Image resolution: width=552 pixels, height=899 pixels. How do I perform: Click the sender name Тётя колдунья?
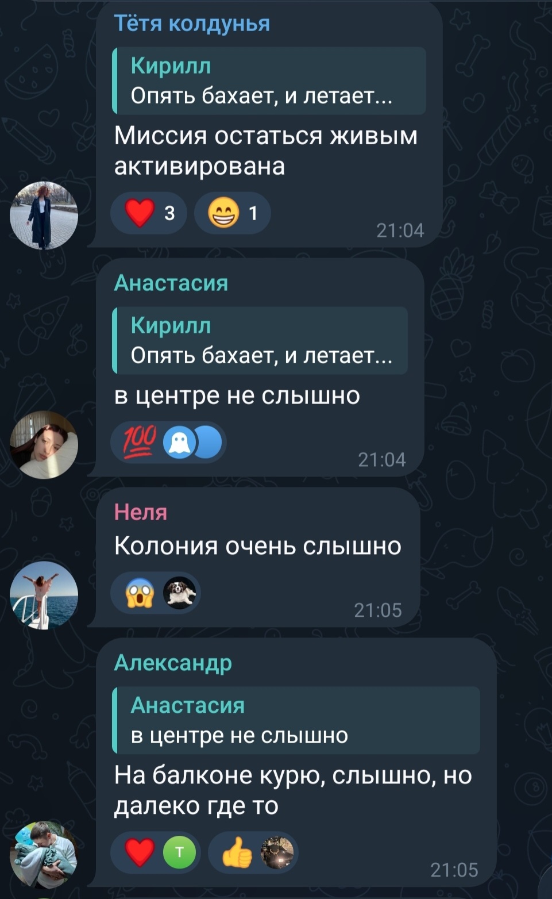click(x=192, y=23)
